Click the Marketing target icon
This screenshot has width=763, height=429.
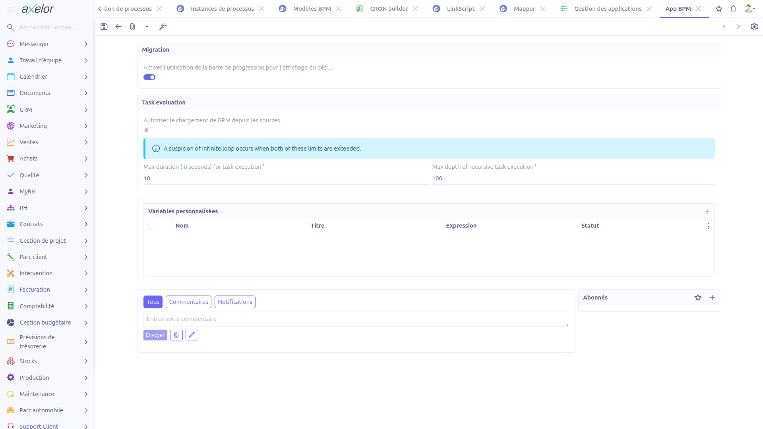point(11,126)
